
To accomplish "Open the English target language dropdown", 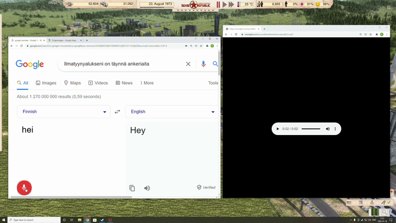I will (x=172, y=111).
